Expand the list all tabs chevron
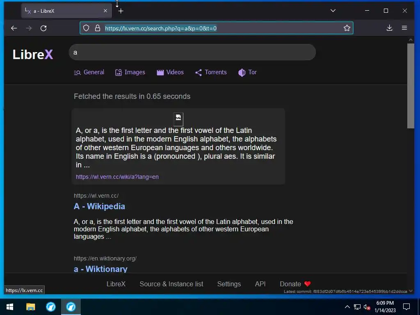 pos(333,11)
